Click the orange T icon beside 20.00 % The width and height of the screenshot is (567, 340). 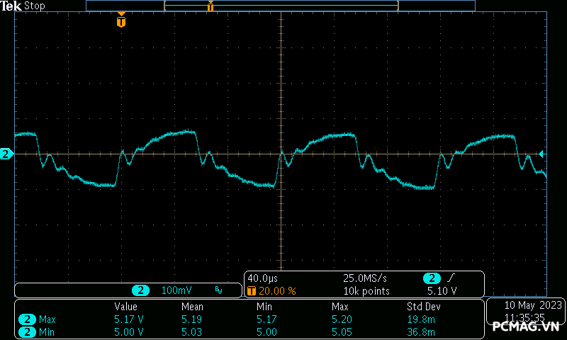click(x=251, y=291)
